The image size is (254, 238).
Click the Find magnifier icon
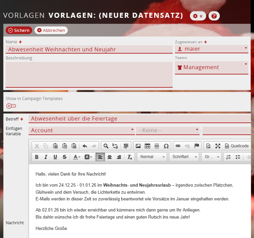[106, 146]
